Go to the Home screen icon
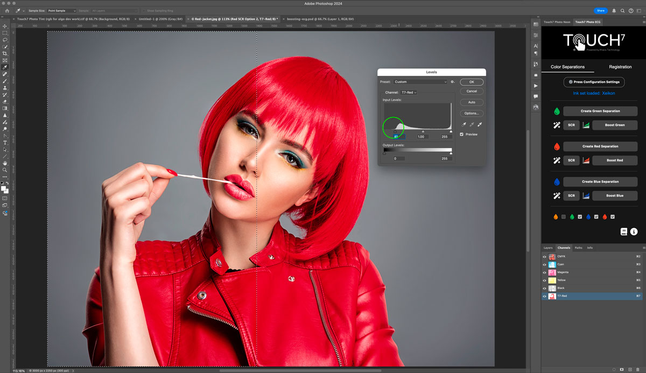This screenshot has width=646, height=373. click(7, 11)
